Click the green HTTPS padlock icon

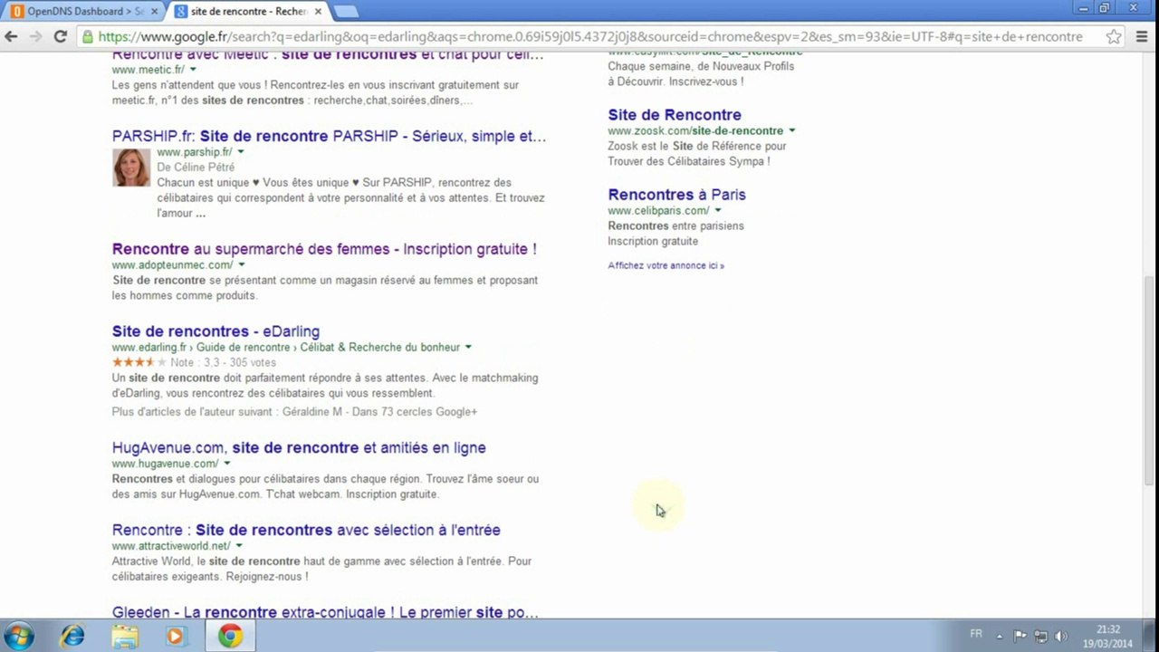pyautogui.click(x=87, y=37)
